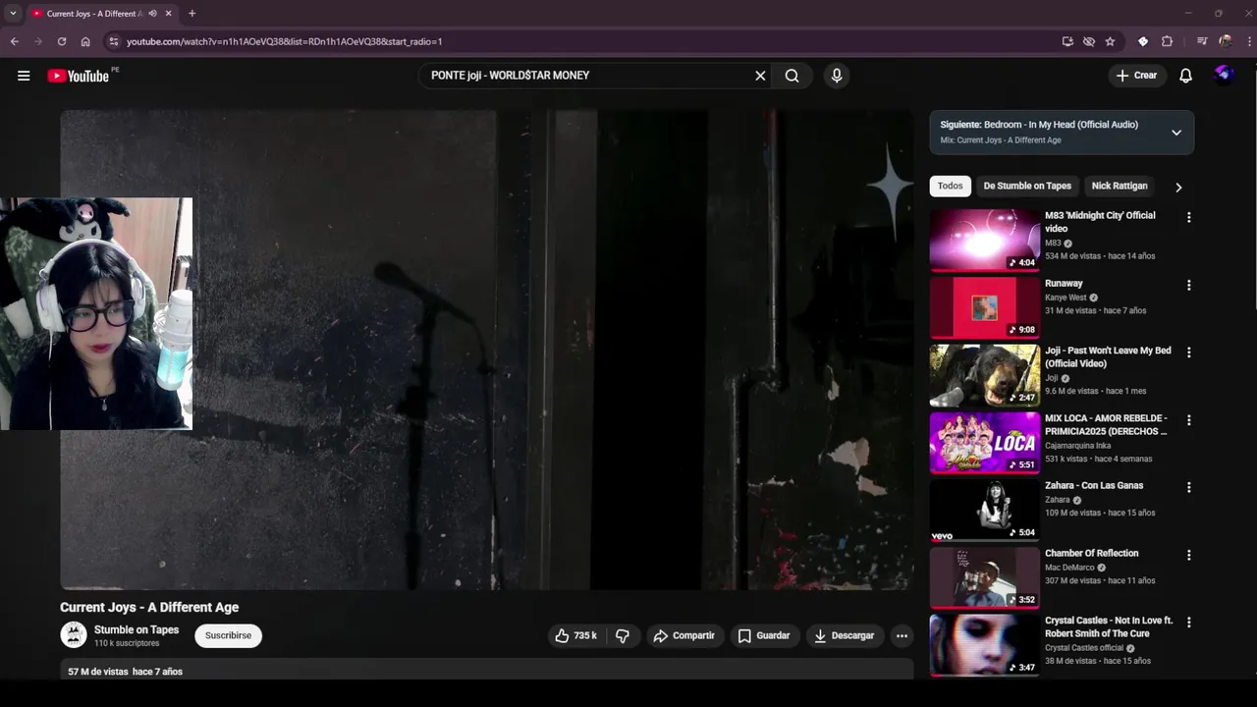Reload the page

coord(61,41)
